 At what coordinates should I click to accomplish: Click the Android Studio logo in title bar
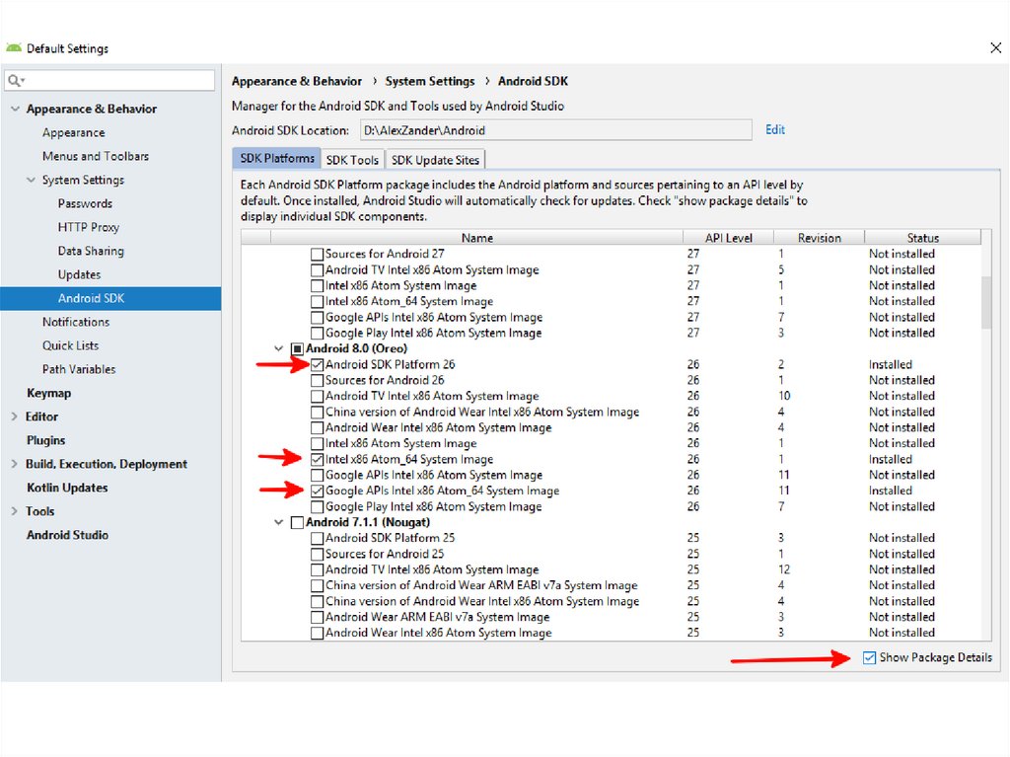14,47
